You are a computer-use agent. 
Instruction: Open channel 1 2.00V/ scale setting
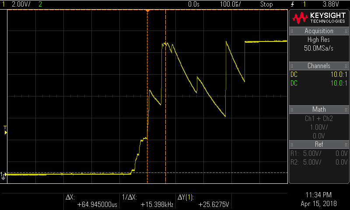click(20, 4)
